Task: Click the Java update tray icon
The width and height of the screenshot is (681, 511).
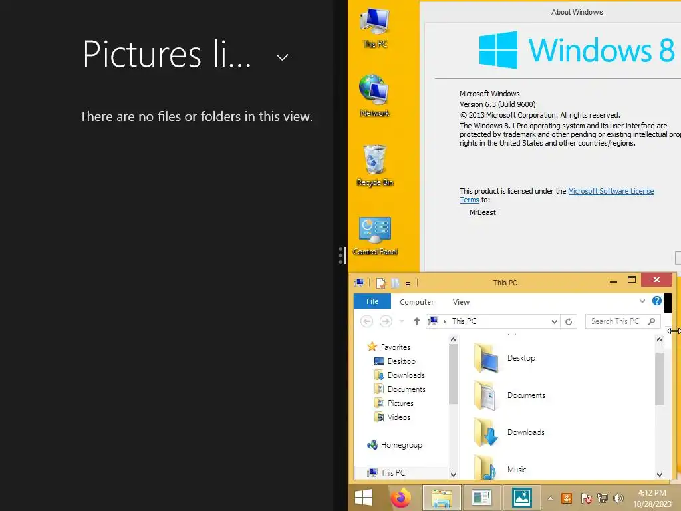Action: [x=567, y=498]
